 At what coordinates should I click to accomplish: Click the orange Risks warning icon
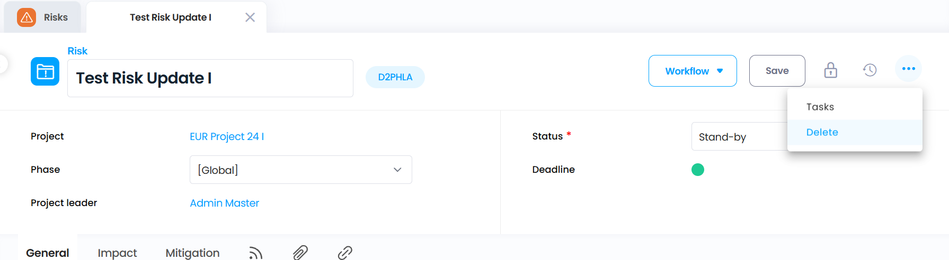(26, 17)
